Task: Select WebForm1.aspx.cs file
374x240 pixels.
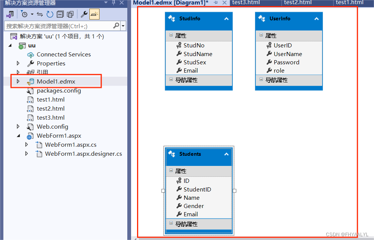Action: tap(71, 145)
